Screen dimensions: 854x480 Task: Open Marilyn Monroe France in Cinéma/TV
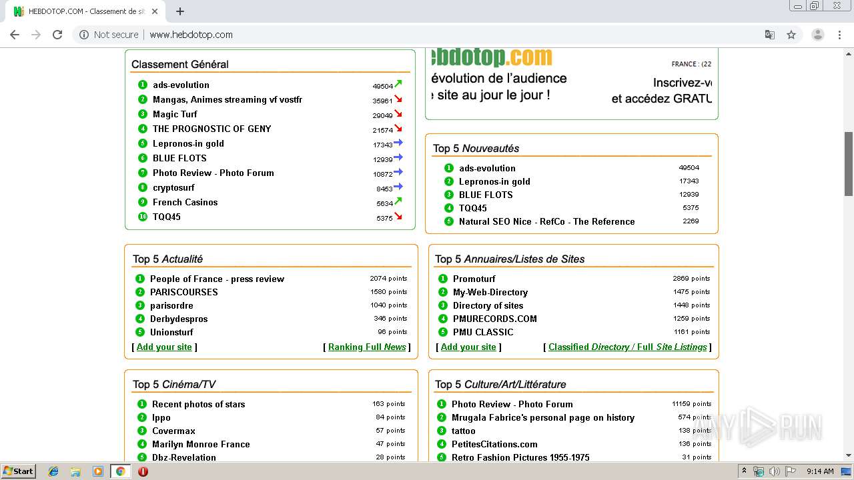pos(201,444)
